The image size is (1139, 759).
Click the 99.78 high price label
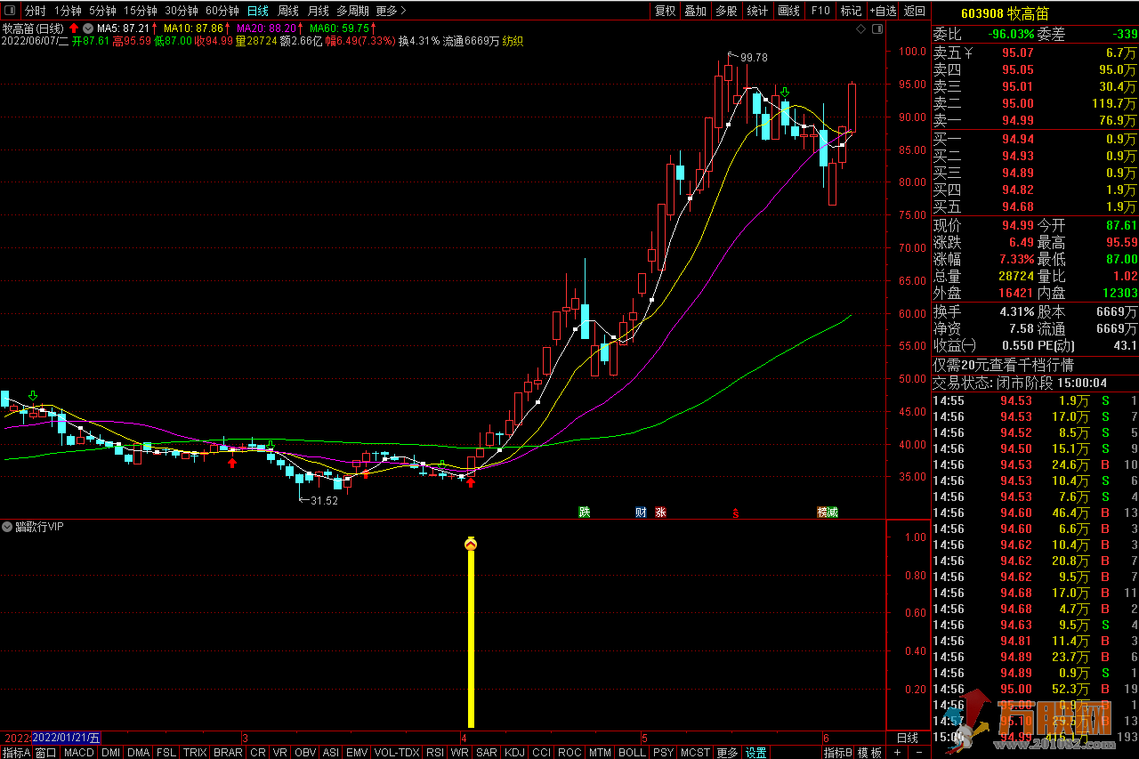tap(754, 57)
